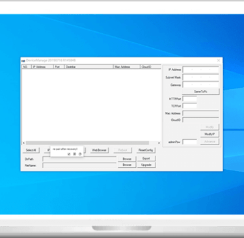Click the Export button
The image size is (244, 238).
pyautogui.click(x=146, y=159)
